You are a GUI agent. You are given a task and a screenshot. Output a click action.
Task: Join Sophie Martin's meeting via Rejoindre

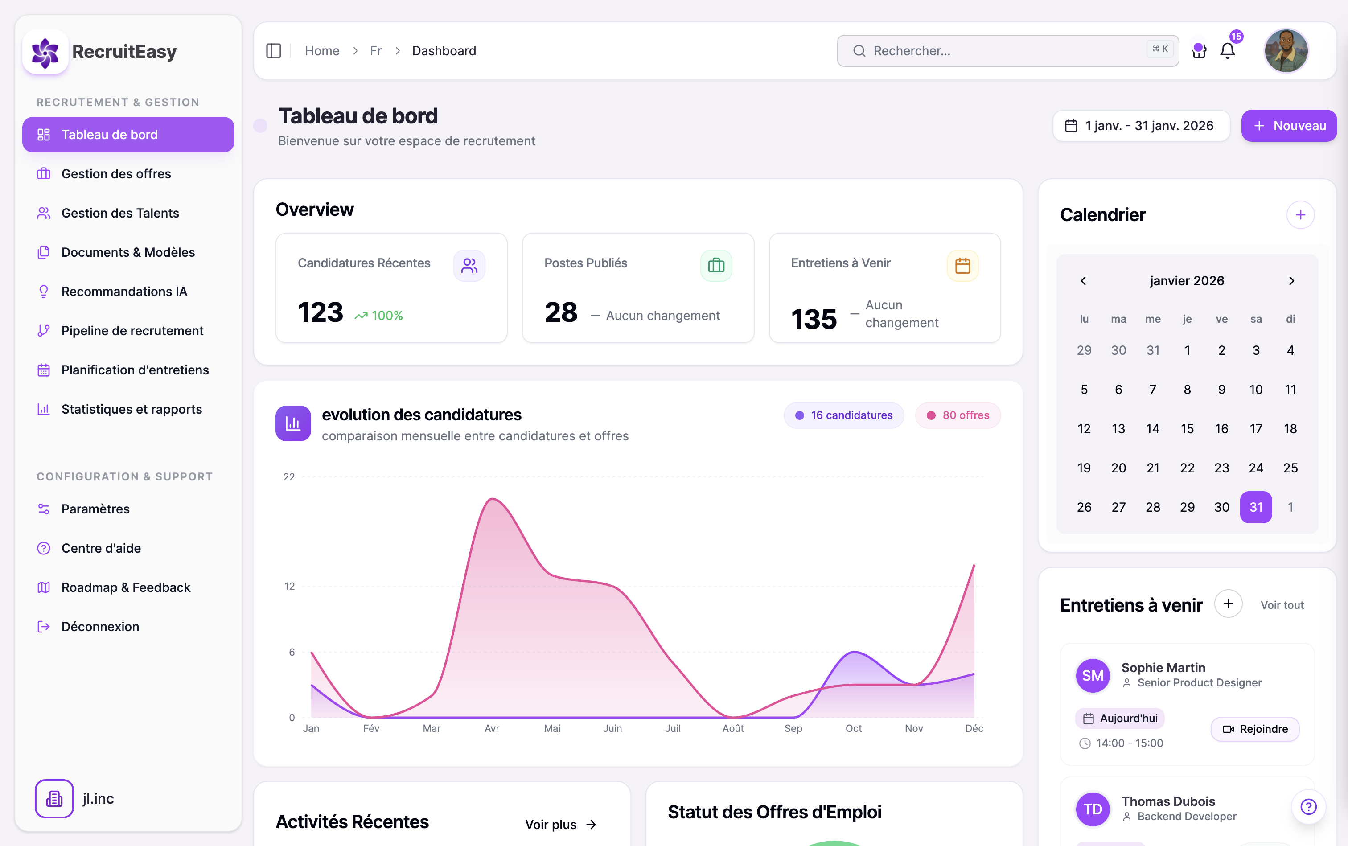click(x=1254, y=728)
